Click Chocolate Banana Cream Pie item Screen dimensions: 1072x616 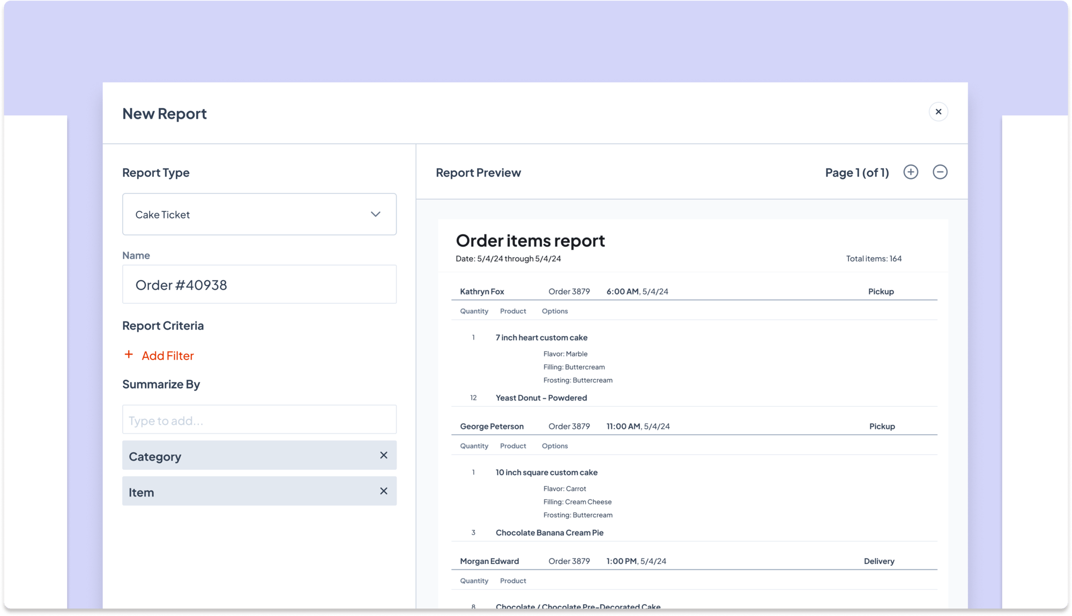pyautogui.click(x=549, y=533)
